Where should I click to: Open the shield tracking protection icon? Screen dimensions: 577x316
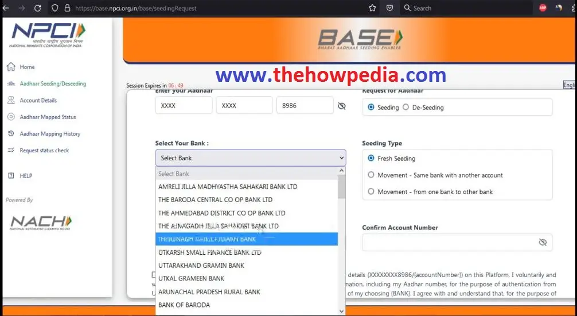(55, 8)
